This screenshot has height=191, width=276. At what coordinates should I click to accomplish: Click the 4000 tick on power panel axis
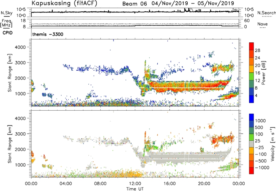(x=20, y=47)
